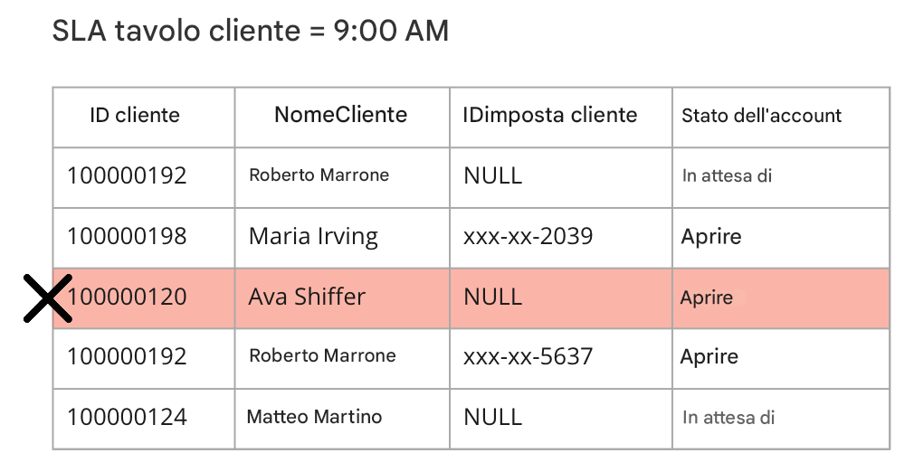Screen dimensions: 914x472
Task: Click NULL tax ID in Matteo Martino row
Action: coord(561,419)
